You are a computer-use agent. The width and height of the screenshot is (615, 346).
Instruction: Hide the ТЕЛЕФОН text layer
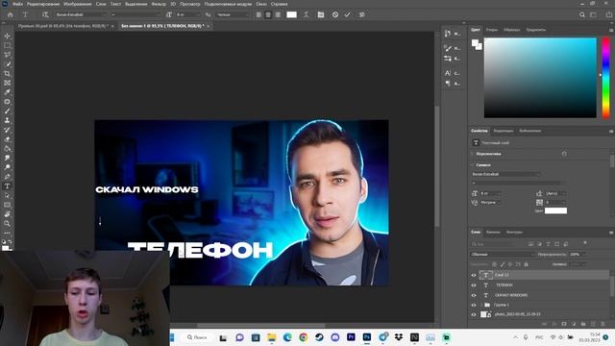pos(474,285)
